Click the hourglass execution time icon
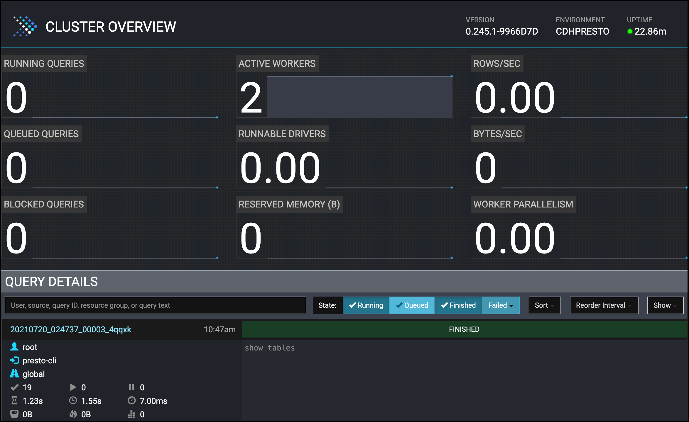This screenshot has width=689, height=422. [14, 401]
